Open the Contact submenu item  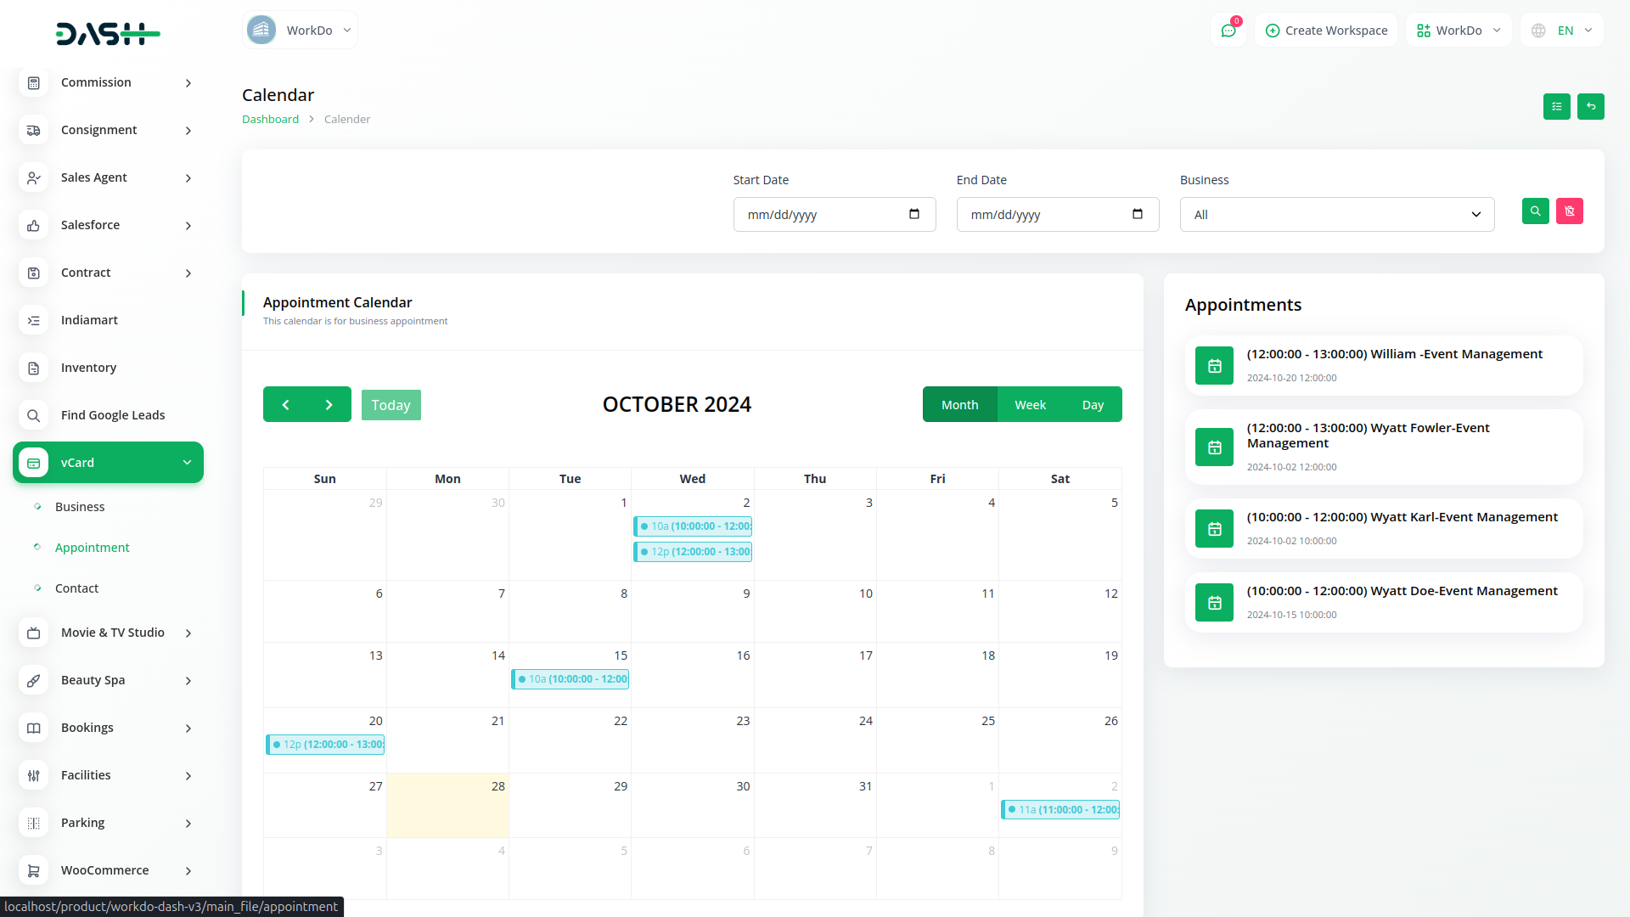point(76,588)
